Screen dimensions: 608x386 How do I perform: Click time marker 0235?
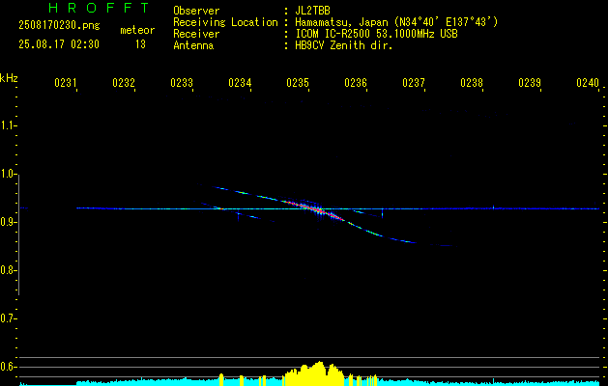point(298,83)
